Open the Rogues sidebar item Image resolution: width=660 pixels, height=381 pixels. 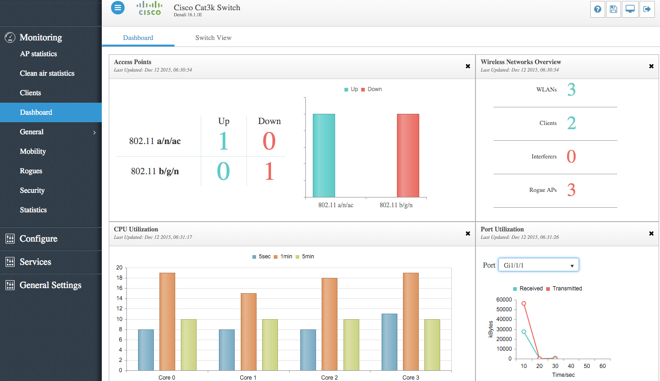[51, 171]
